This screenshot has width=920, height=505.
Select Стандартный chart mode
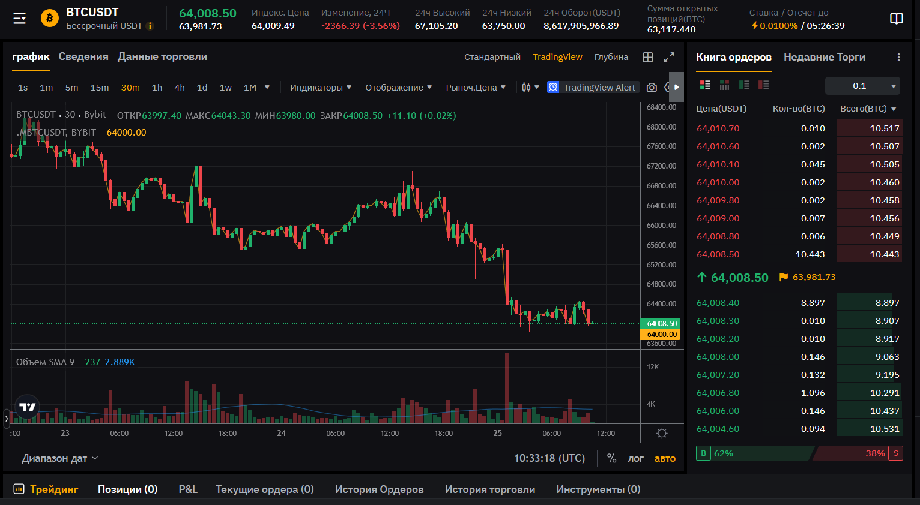click(492, 57)
